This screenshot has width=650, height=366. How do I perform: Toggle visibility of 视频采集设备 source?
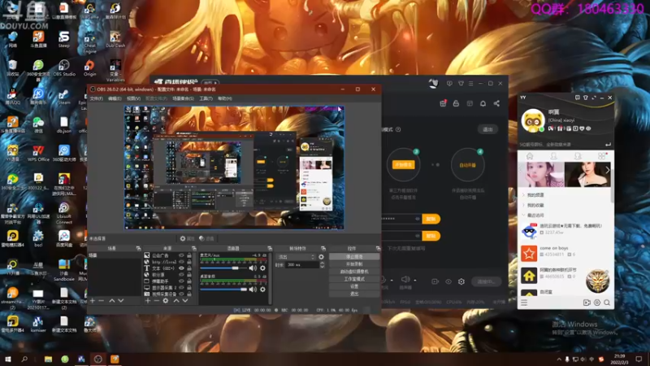(x=181, y=294)
